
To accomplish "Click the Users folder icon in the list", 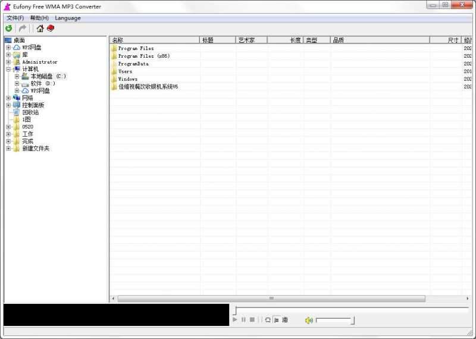I will coord(114,71).
